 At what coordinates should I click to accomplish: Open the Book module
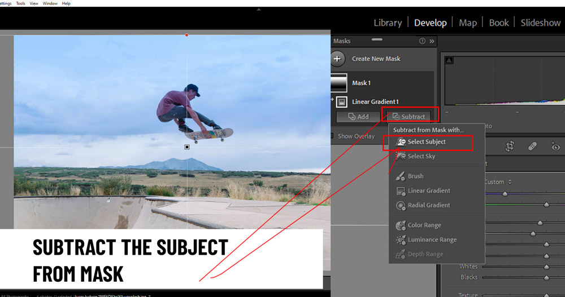pos(499,23)
